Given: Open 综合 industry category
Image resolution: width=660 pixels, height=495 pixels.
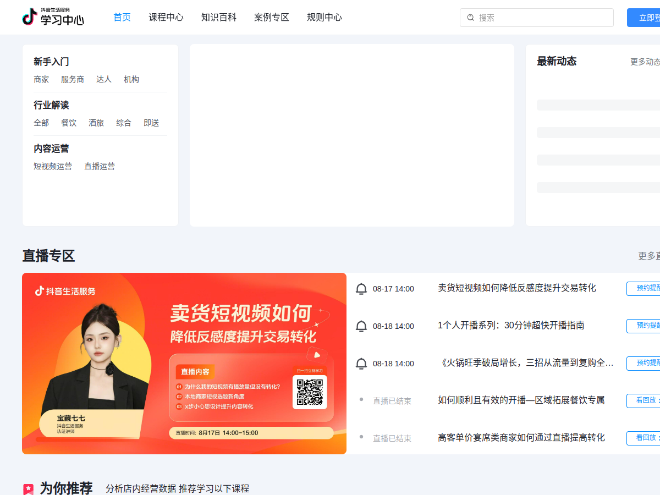Looking at the screenshot, I should tap(124, 123).
